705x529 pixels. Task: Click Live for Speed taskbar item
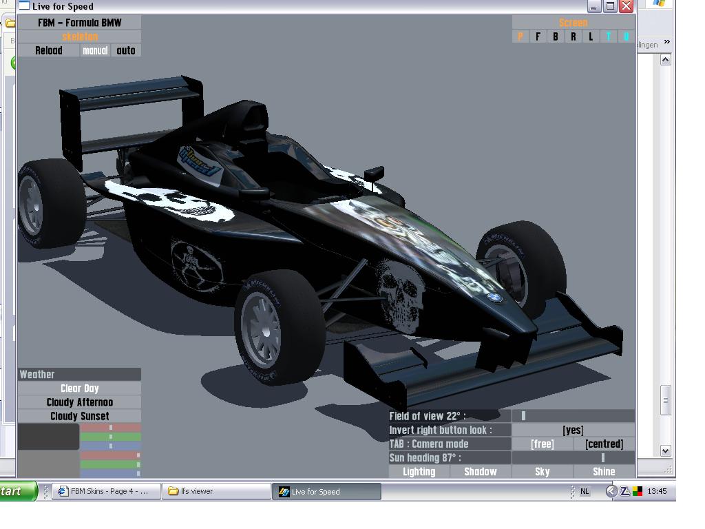326,492
